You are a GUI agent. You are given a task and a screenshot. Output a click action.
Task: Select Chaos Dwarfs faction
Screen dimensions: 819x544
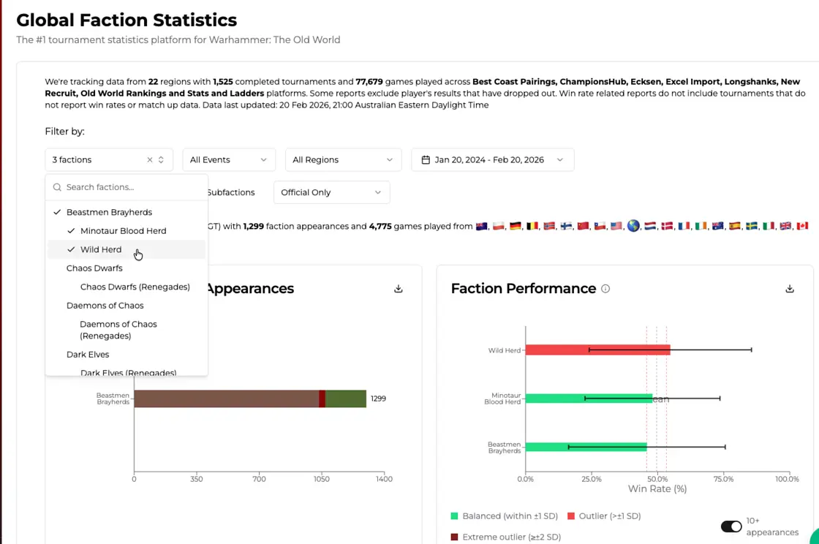pos(127,268)
